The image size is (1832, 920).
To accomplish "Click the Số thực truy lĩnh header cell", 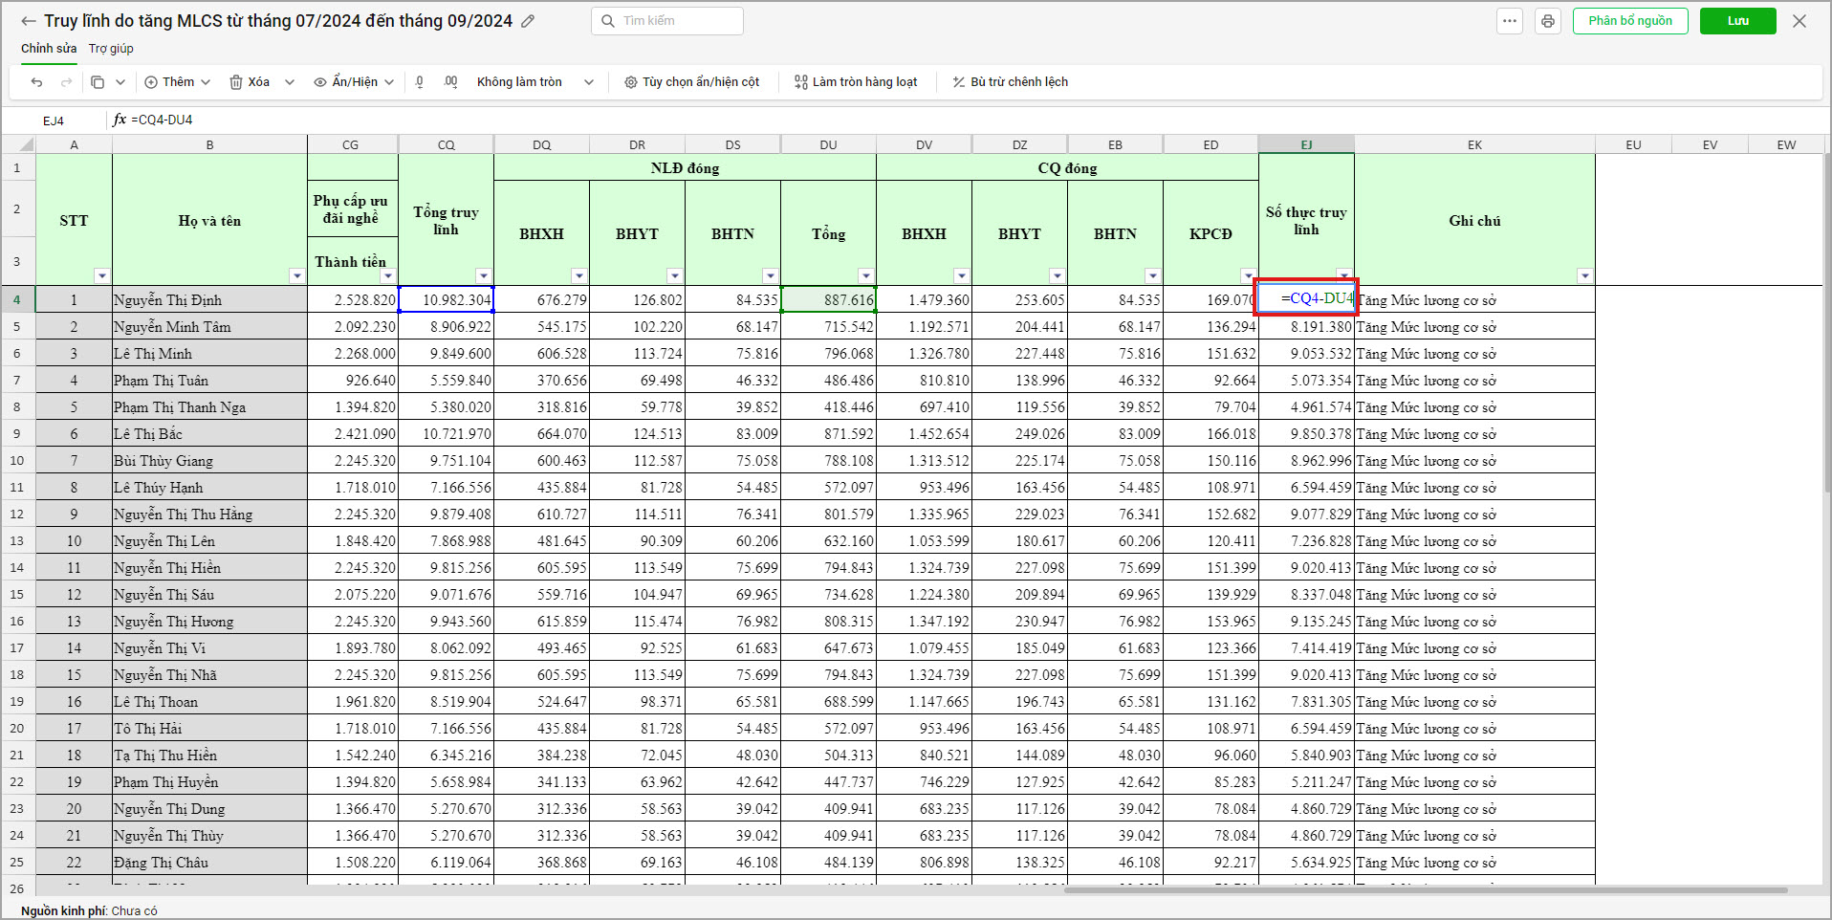I will [x=1307, y=221].
